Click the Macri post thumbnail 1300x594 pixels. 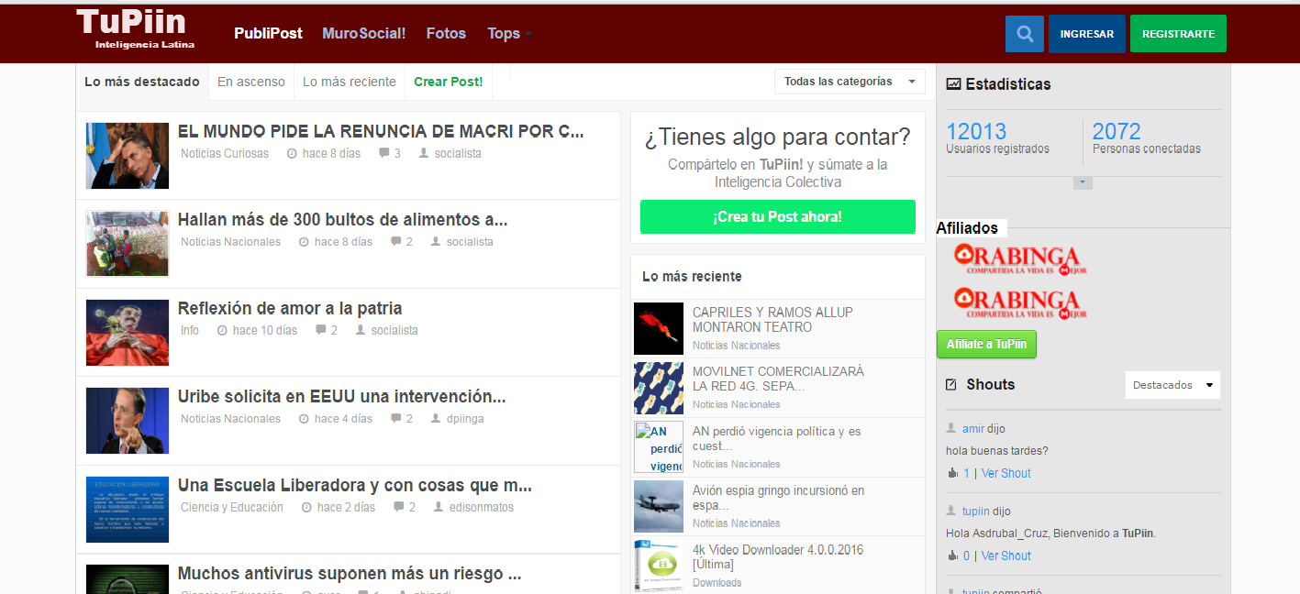click(128, 156)
